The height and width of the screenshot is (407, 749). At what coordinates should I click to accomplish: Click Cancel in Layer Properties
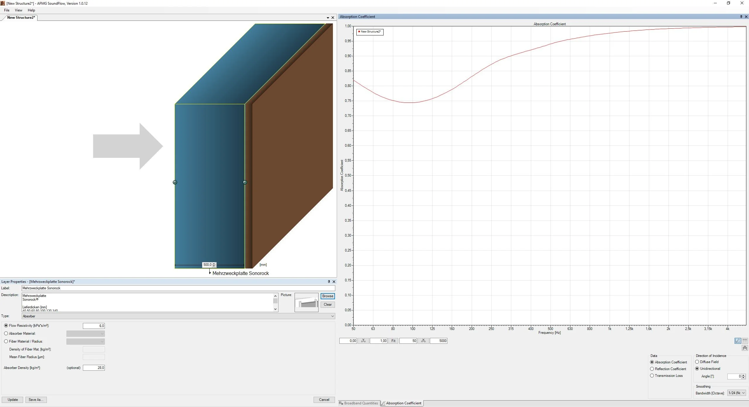324,400
